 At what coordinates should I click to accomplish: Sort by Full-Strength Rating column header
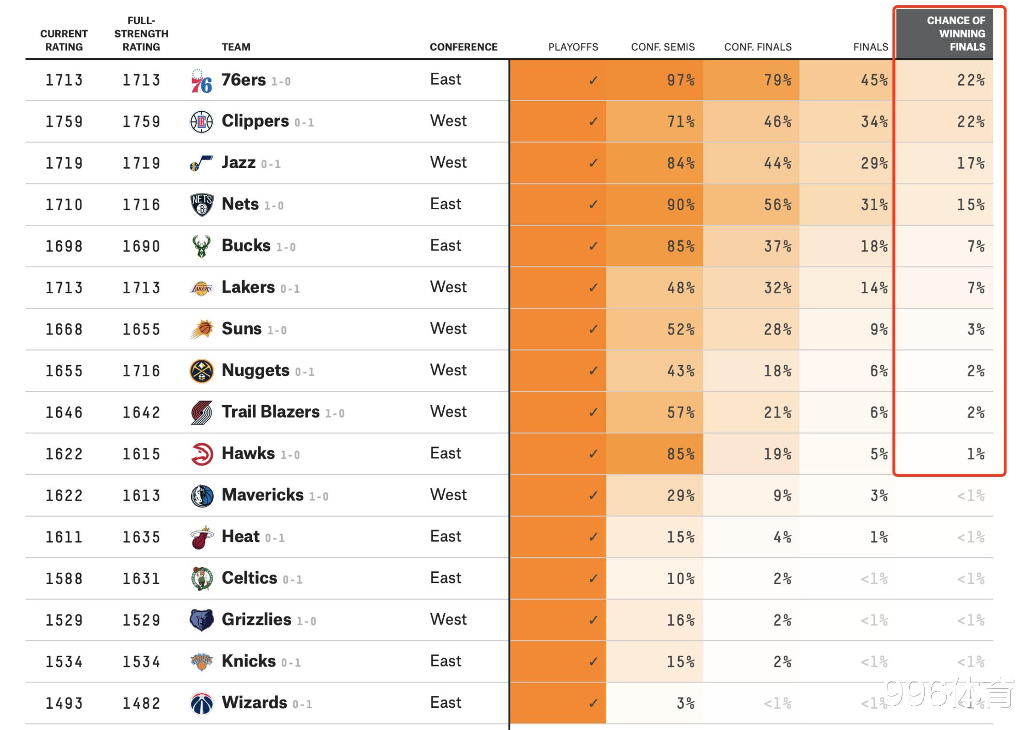click(141, 34)
